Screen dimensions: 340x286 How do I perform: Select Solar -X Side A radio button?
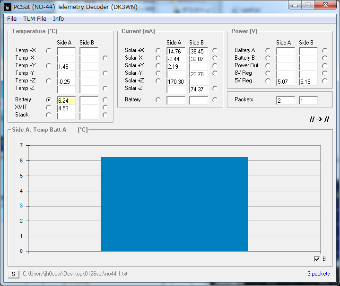[x=158, y=58]
